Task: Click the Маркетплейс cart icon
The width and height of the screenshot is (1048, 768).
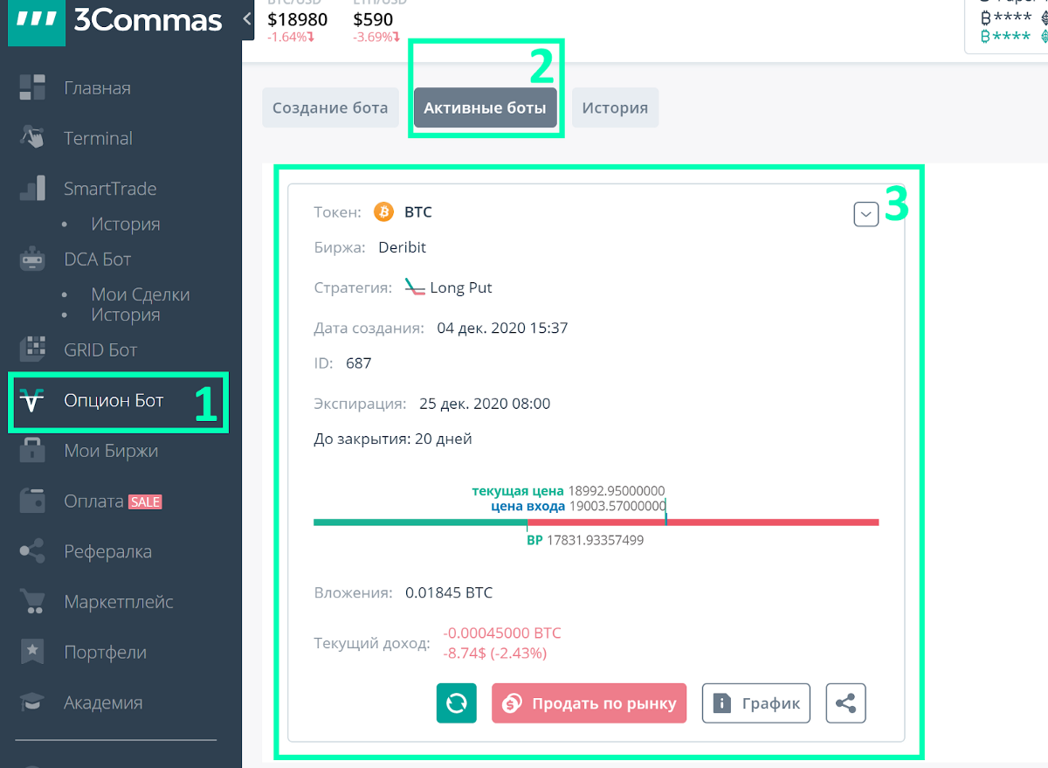Action: tap(32, 602)
